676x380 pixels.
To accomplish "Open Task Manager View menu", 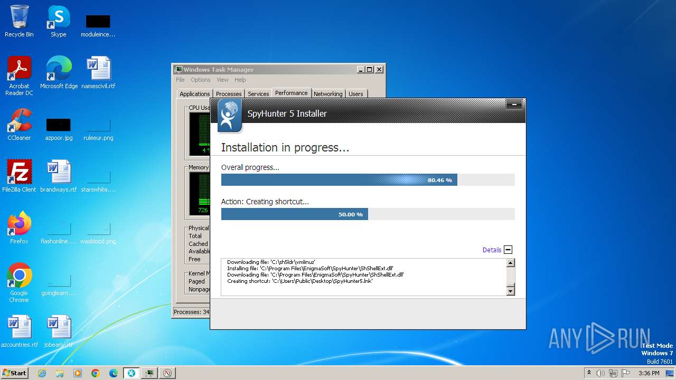I will (x=222, y=80).
